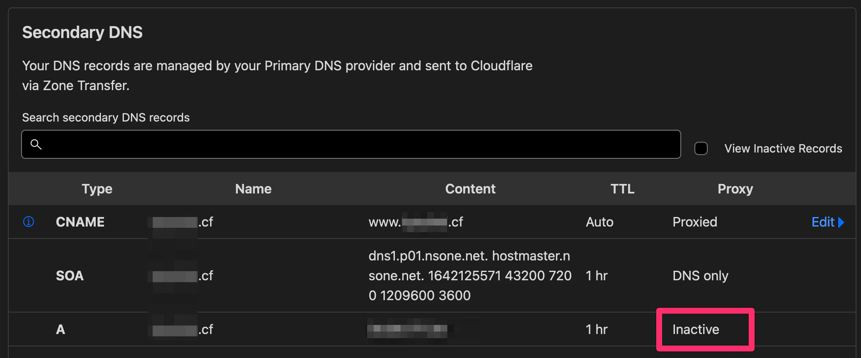
Task: Focus the secondary DNS records search field
Action: (351, 144)
